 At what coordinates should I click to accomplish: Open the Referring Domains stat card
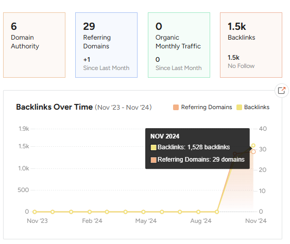coord(106,45)
